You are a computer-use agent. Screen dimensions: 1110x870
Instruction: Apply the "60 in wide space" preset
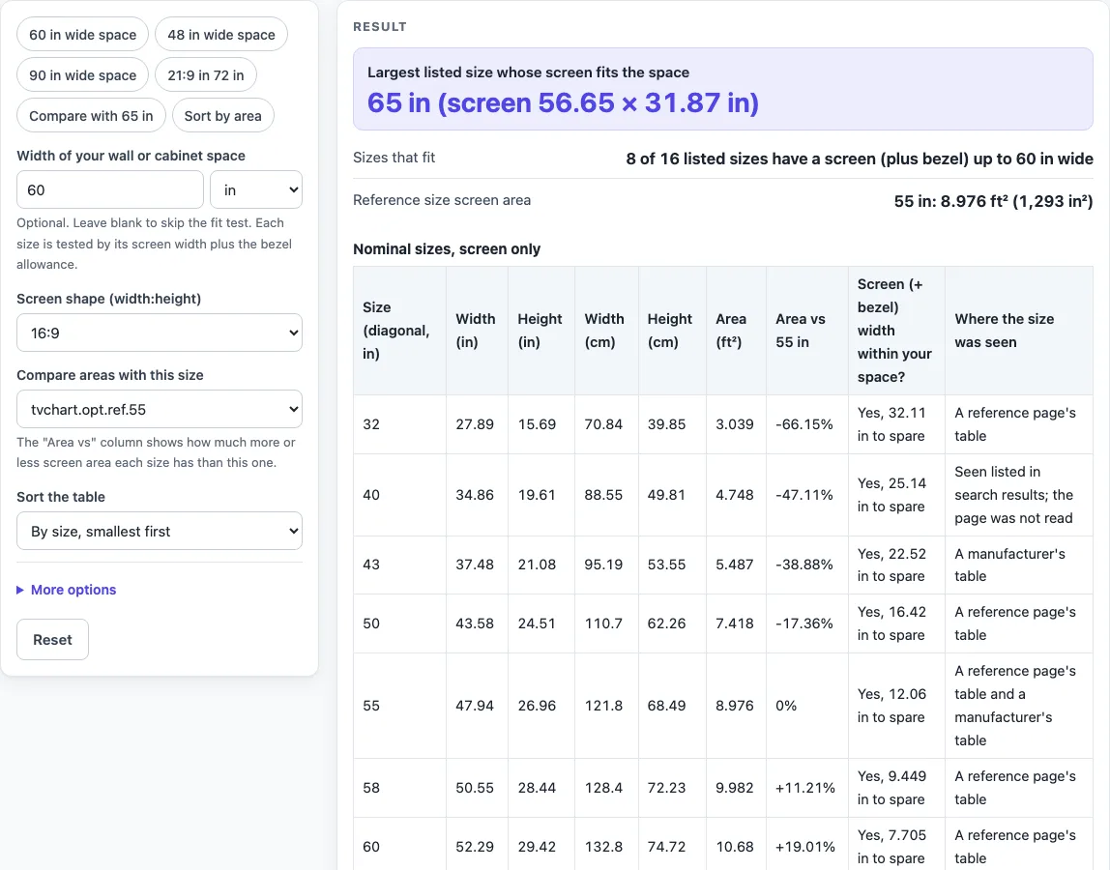(83, 35)
